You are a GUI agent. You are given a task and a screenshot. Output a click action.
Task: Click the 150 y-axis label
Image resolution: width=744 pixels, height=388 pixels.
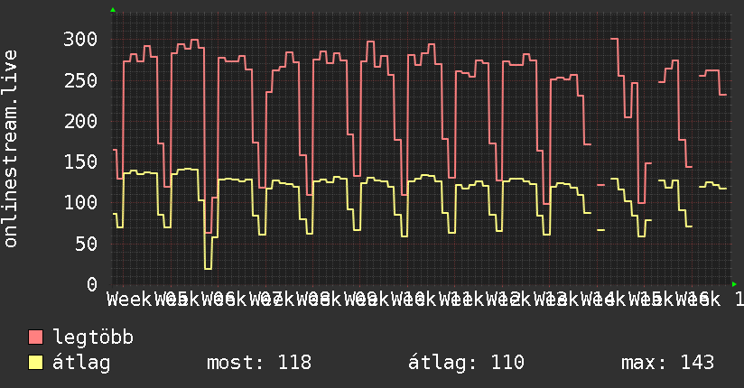80,162
